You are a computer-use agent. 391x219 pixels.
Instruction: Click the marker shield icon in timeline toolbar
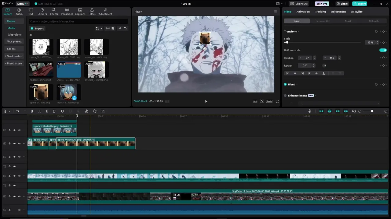click(x=62, y=111)
